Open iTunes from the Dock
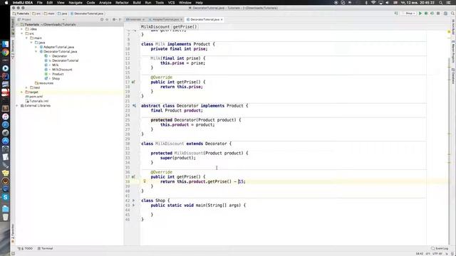This screenshot has height=256, width=456. click(x=5, y=117)
